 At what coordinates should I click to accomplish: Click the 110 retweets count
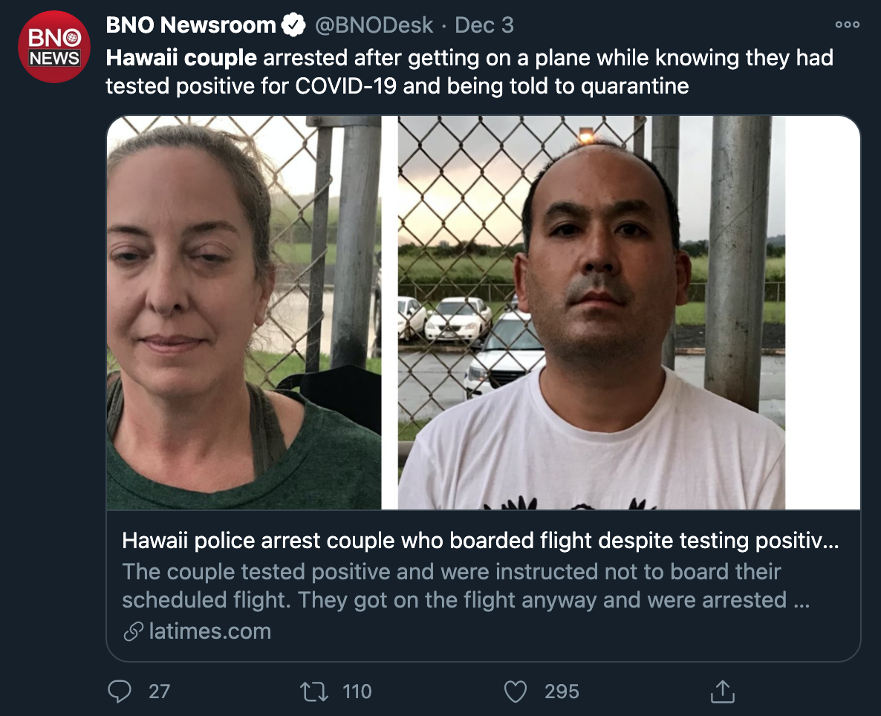point(357,691)
